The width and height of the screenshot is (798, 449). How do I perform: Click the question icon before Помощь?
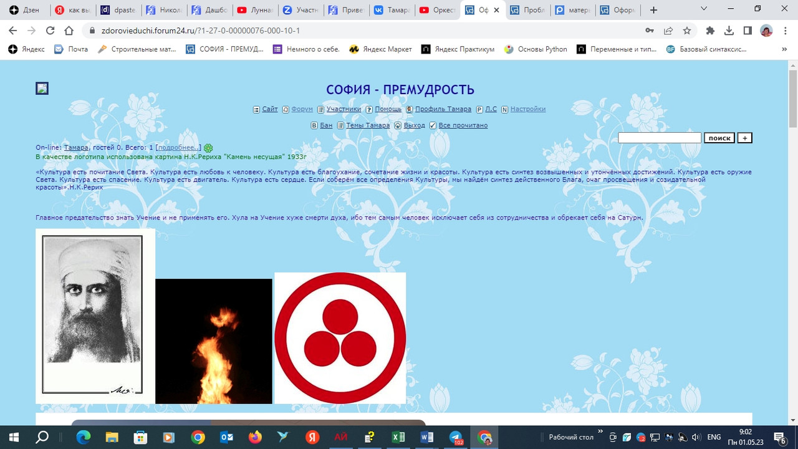(369, 109)
